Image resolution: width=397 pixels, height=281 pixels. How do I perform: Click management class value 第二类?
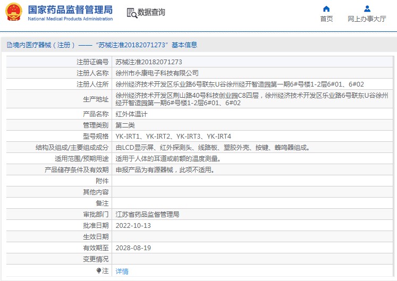(125, 125)
